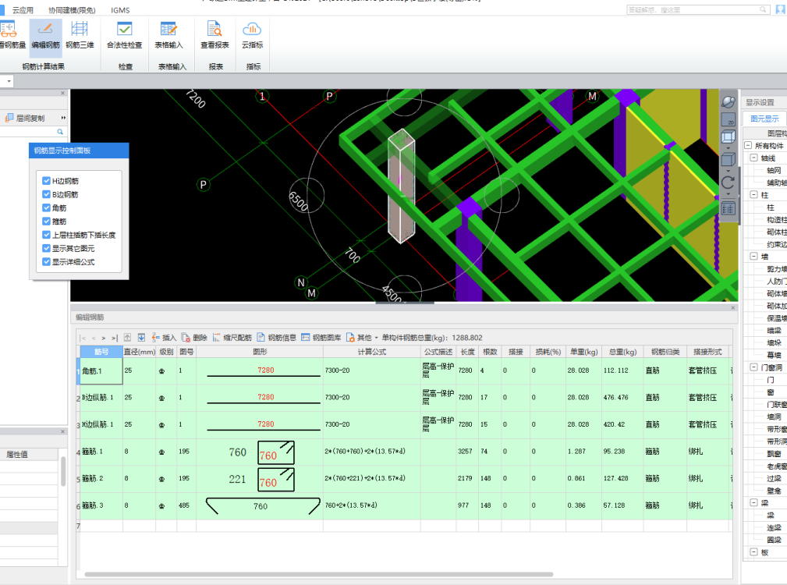Click the solid cube display icon

[729, 160]
